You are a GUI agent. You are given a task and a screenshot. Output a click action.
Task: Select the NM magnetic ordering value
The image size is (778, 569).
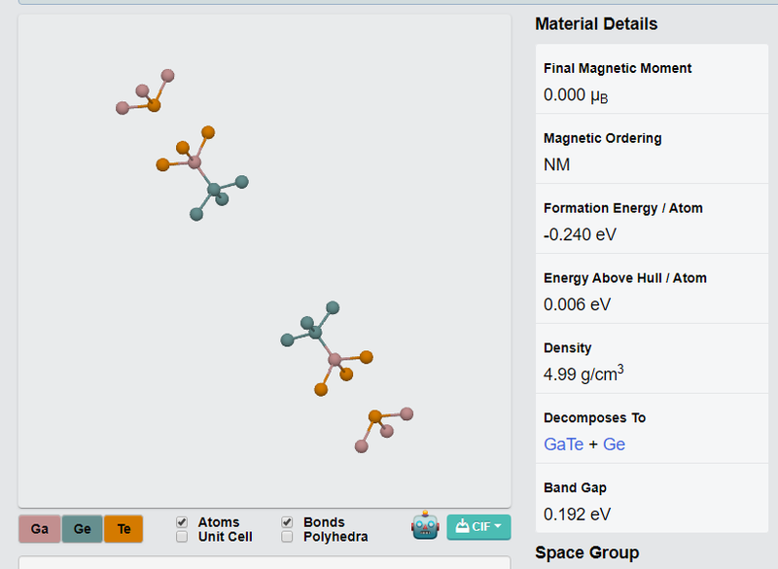(x=556, y=164)
